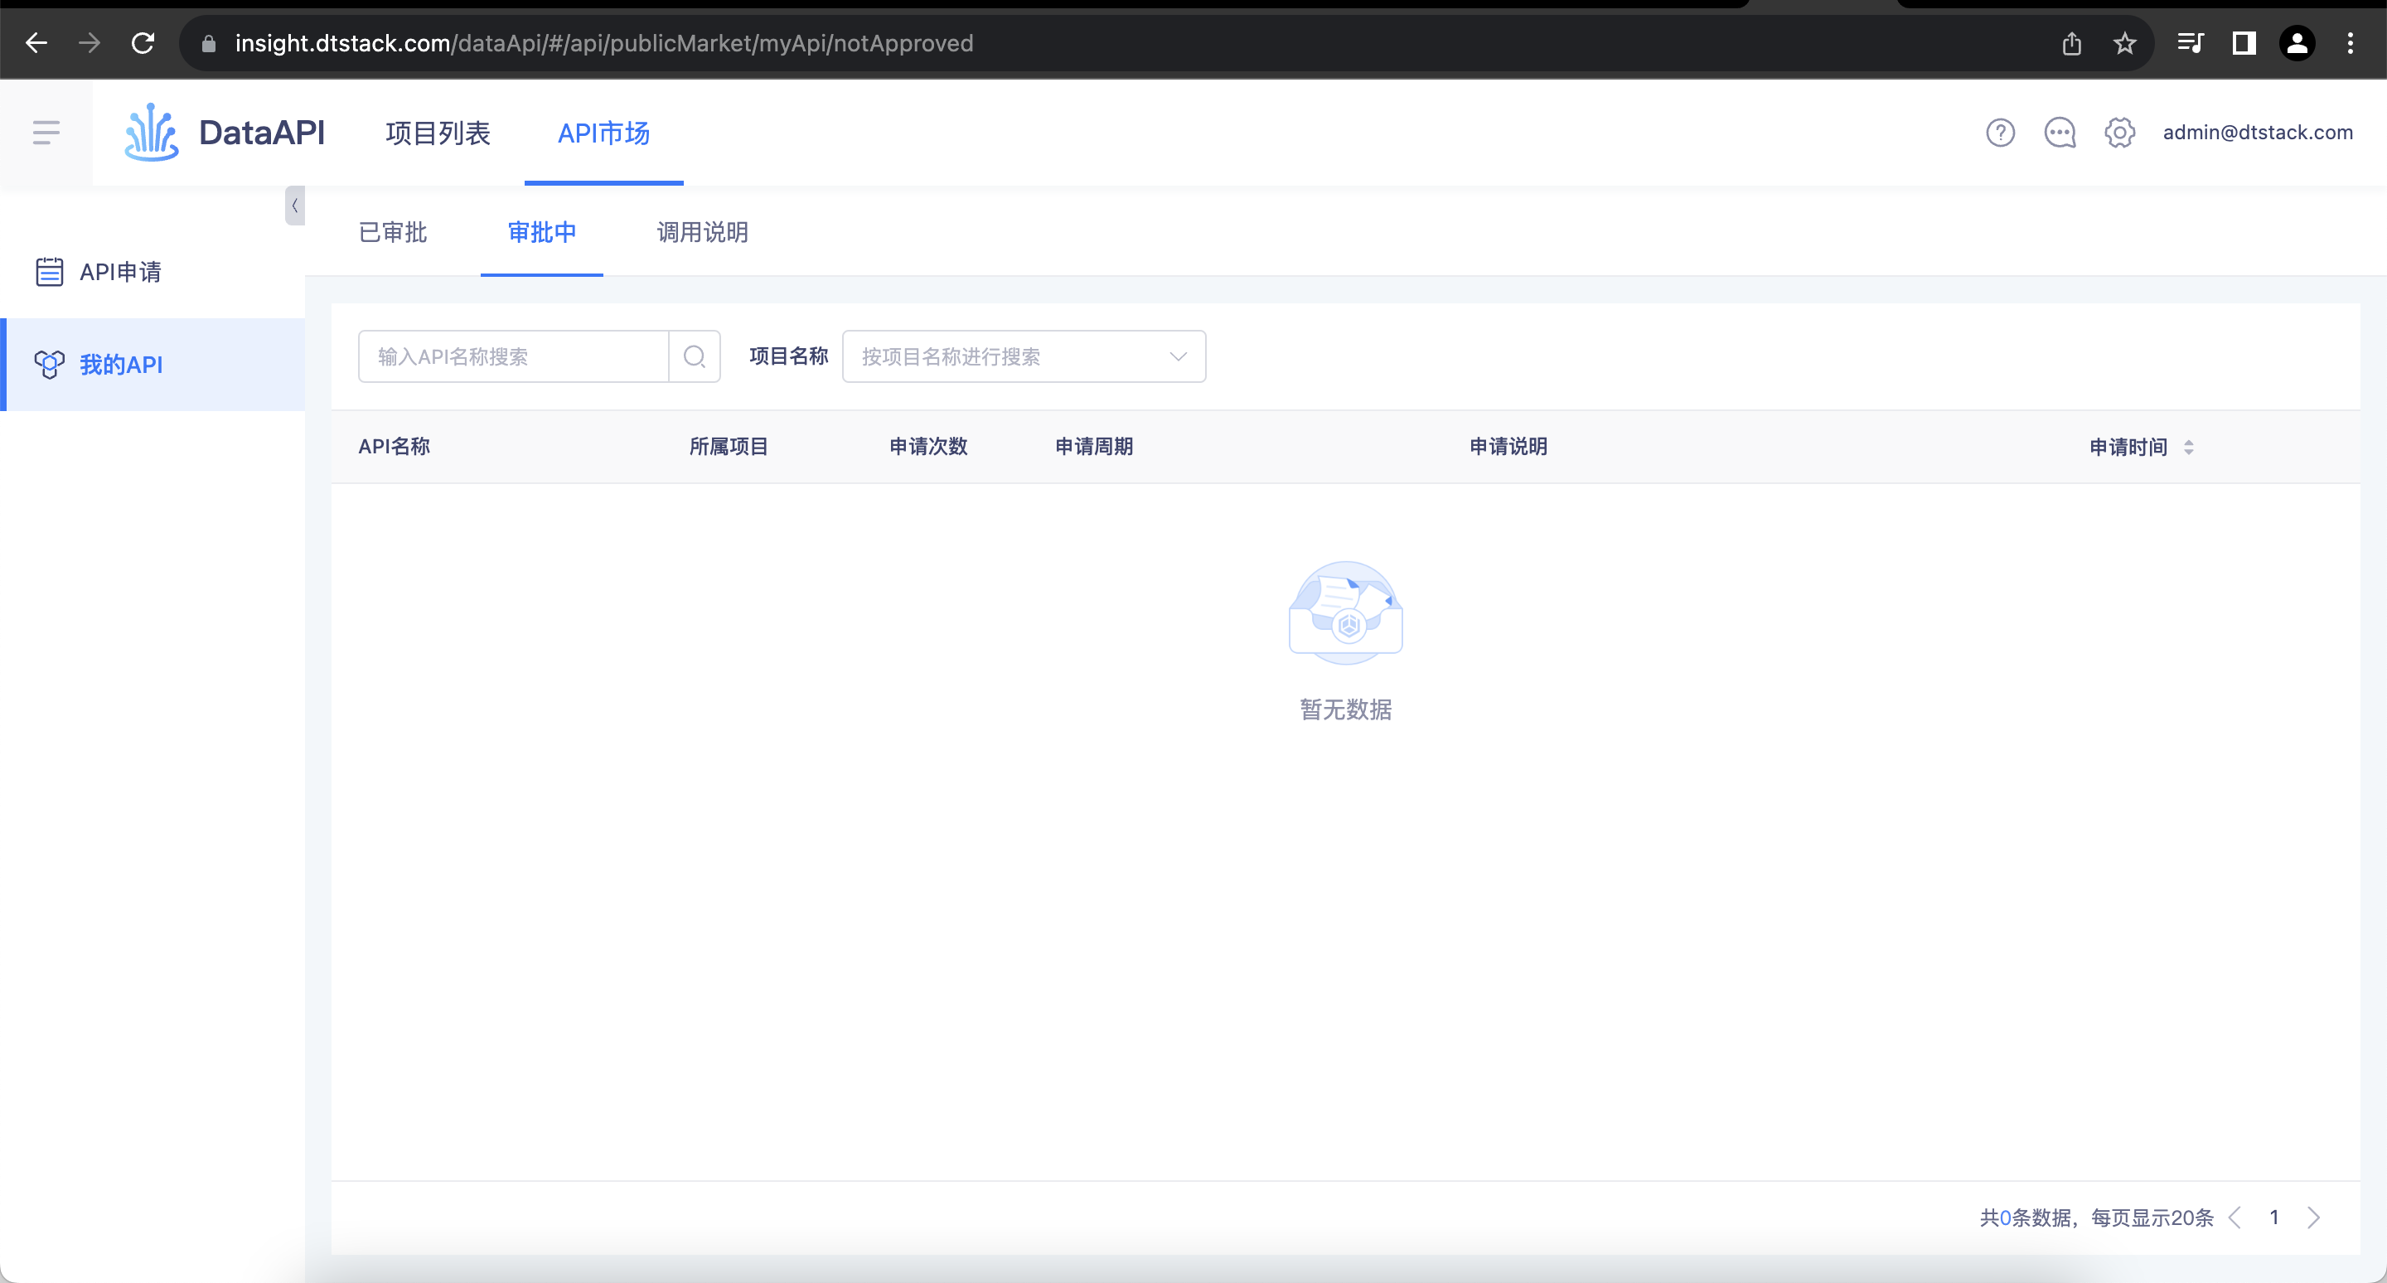The height and width of the screenshot is (1283, 2387).
Task: Sort by 申请时间 using sort arrows
Action: pos(2189,448)
